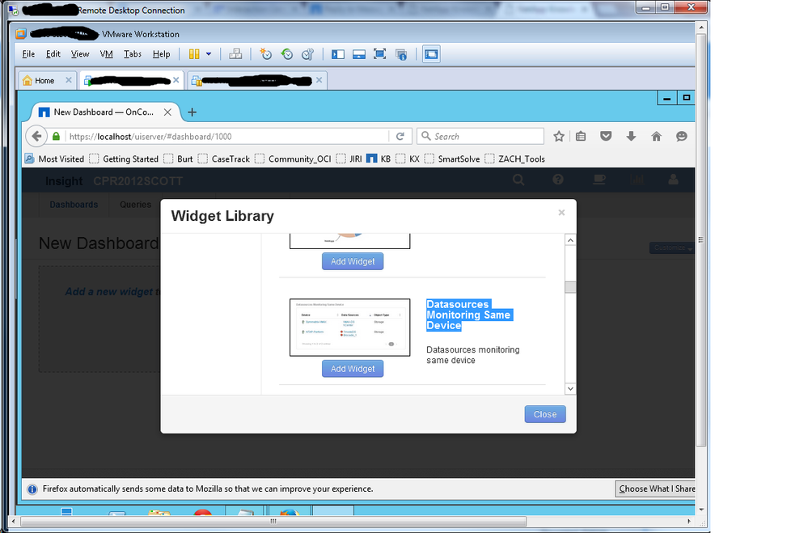Click the Hello chat smiley icon
The height and width of the screenshot is (533, 808).
click(682, 136)
